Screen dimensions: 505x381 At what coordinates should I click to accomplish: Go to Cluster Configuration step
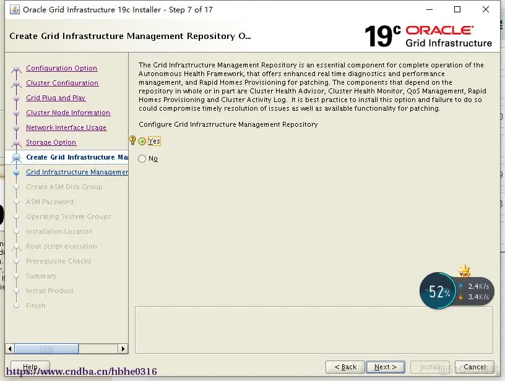62,83
